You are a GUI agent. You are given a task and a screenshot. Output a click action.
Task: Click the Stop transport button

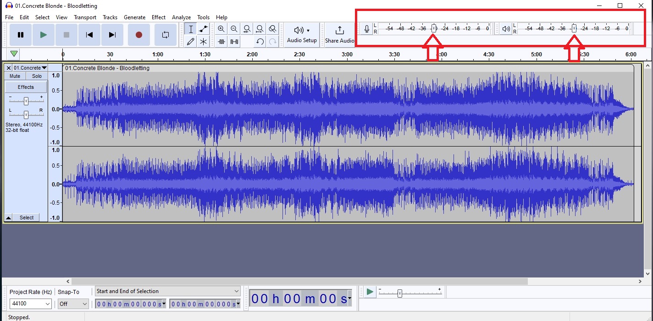coord(66,35)
